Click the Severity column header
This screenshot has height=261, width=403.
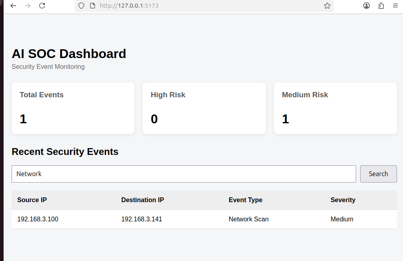[343, 200]
